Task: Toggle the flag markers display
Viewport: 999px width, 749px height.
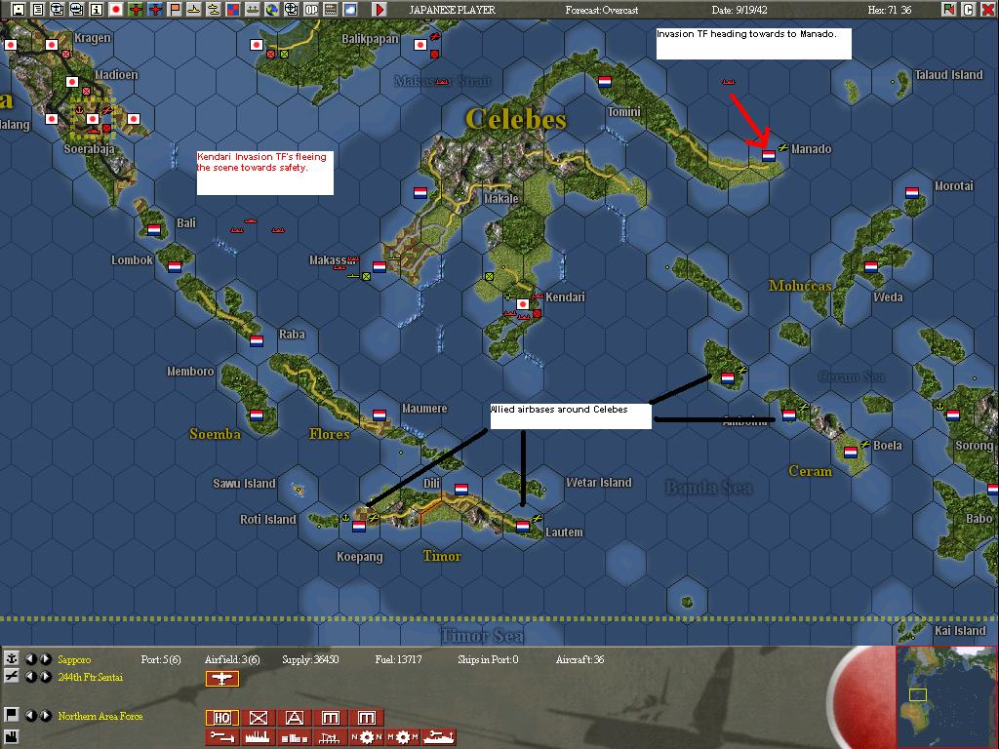Action: pos(177,8)
